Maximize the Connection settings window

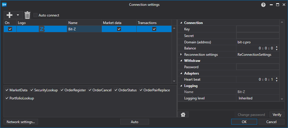(278, 5)
